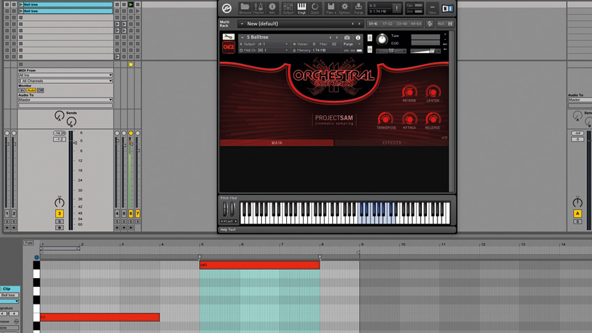The image size is (592, 333).
Task: Open the Quick-Load catalog
Action: tap(315, 8)
